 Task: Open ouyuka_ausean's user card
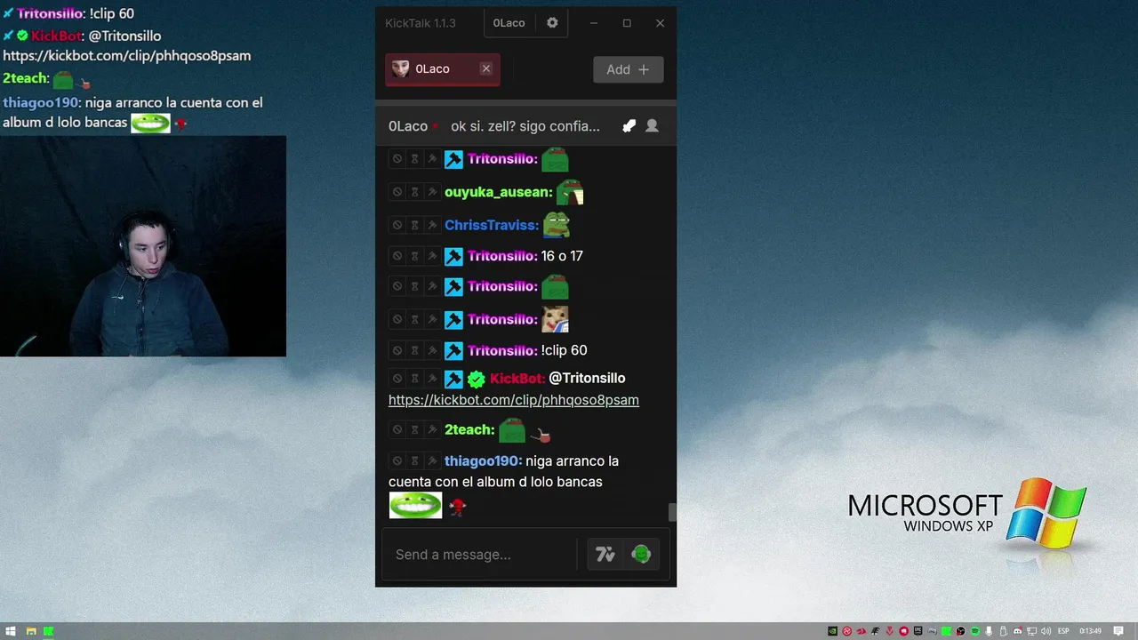498,192
